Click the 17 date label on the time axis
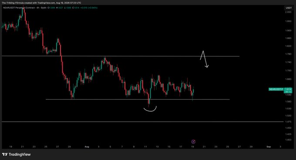This screenshot has width=296, height=160. [181, 147]
